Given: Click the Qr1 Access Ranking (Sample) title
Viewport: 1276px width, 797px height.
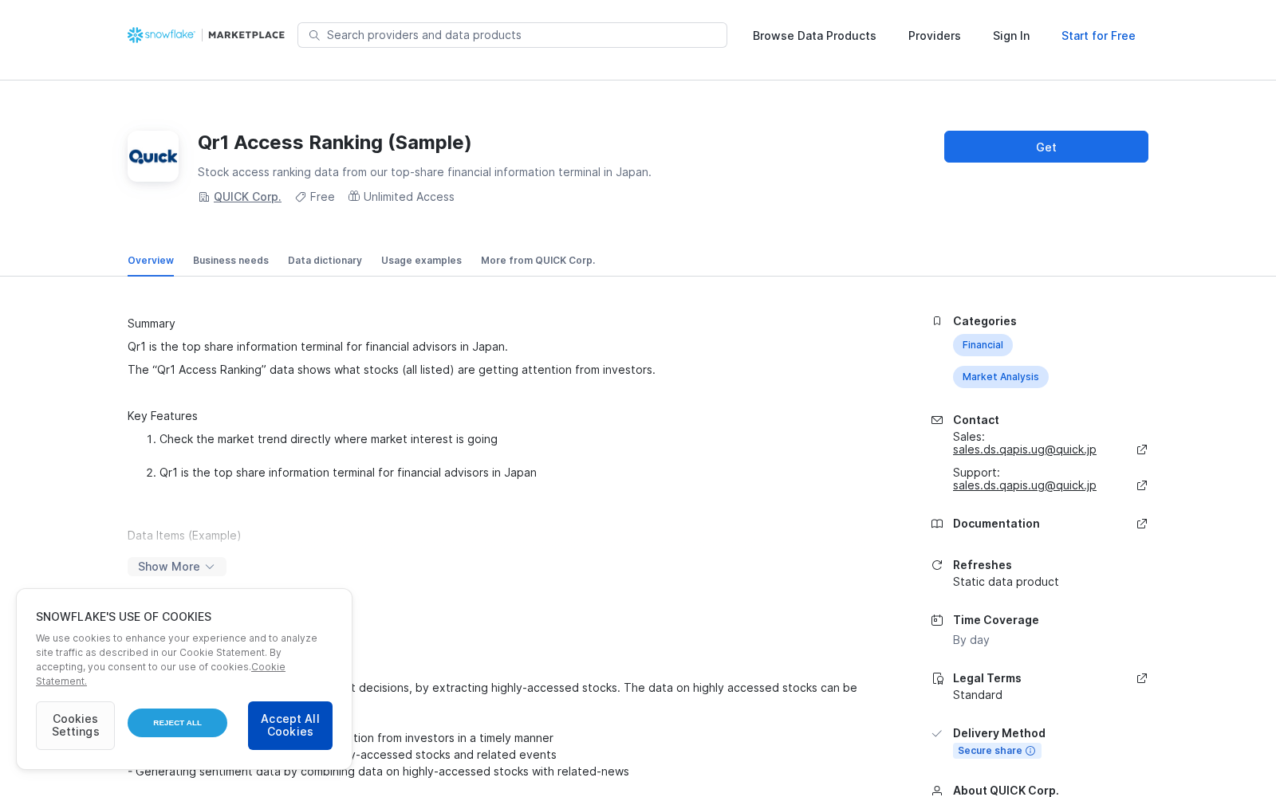Looking at the screenshot, I should pyautogui.click(x=335, y=143).
